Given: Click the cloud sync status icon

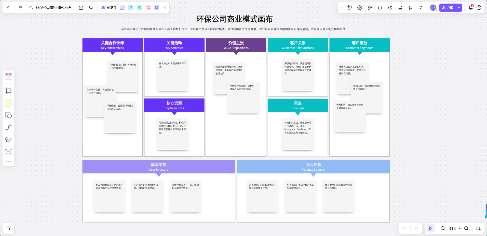Looking at the screenshot, I should pos(31,8).
